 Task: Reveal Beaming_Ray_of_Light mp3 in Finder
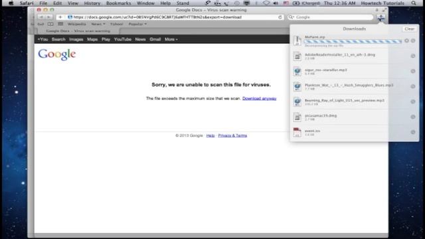coord(413,102)
